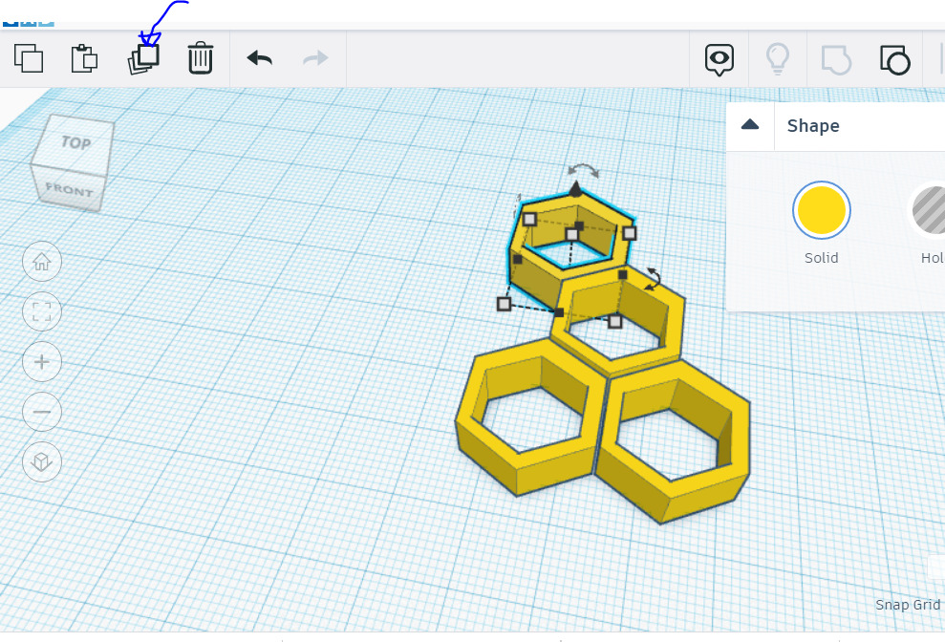Zoom out with the minus button
The height and width of the screenshot is (642, 945).
(x=42, y=412)
